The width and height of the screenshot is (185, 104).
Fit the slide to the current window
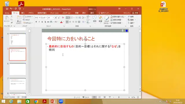pos(138,97)
